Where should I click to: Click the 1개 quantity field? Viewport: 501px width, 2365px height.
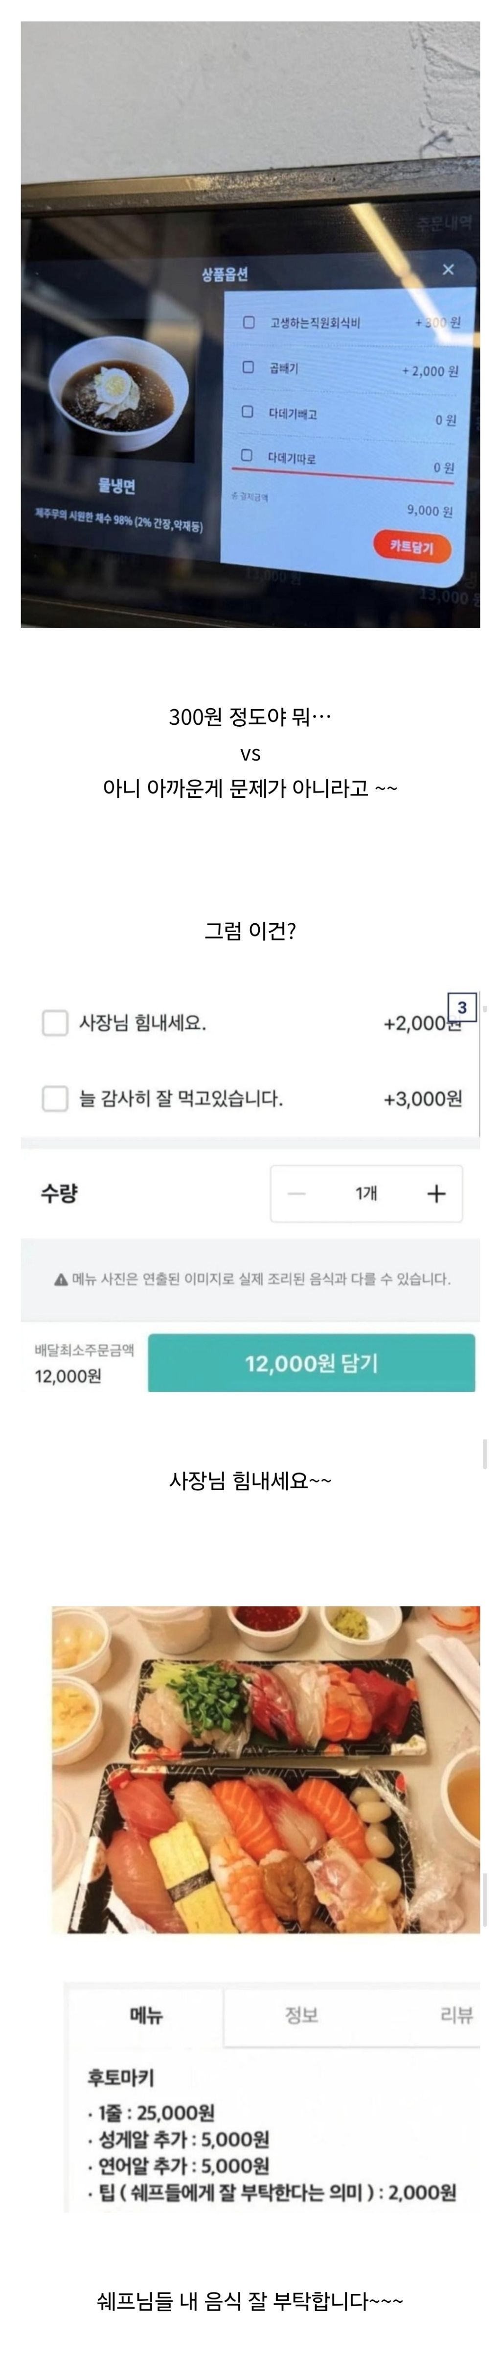coord(366,1193)
